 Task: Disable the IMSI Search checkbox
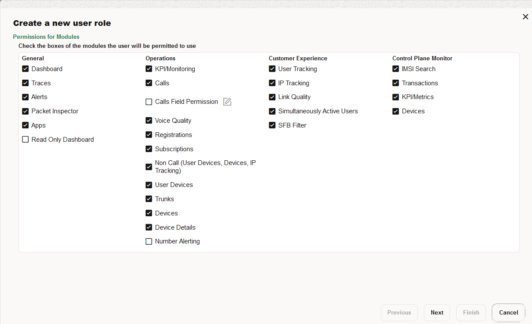[395, 69]
